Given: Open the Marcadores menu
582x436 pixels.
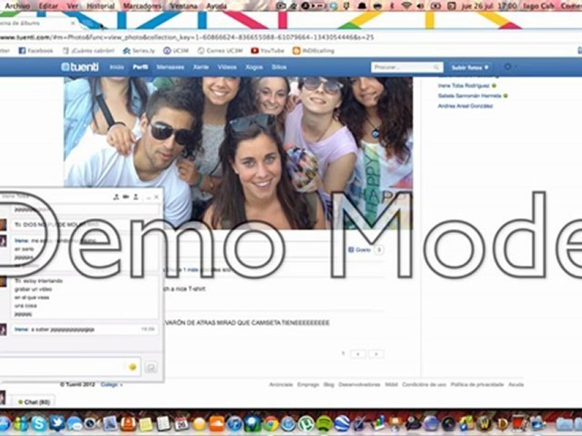Looking at the screenshot, I should (142, 6).
